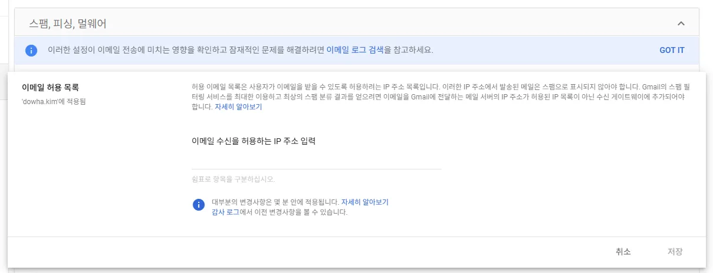Cancel changes with the 취소 button
713x273 pixels.
point(623,252)
